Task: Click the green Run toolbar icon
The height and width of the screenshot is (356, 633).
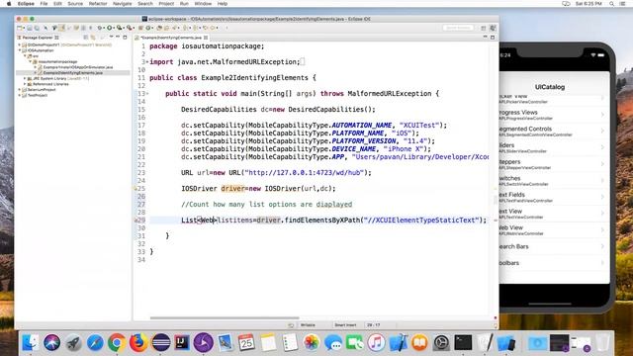Action: (x=110, y=28)
